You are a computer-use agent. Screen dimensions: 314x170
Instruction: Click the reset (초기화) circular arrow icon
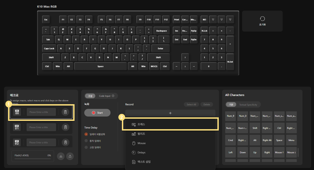coord(262,19)
